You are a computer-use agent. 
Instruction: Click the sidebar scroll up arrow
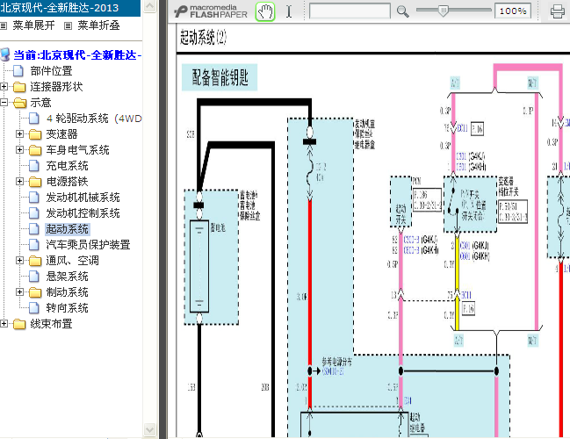(x=149, y=6)
